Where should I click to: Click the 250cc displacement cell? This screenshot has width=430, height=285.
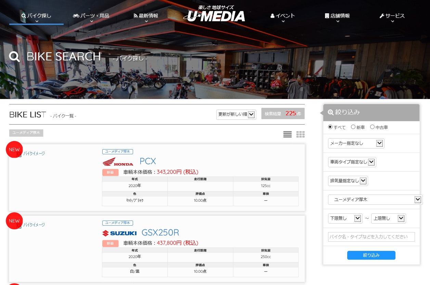[x=266, y=257]
